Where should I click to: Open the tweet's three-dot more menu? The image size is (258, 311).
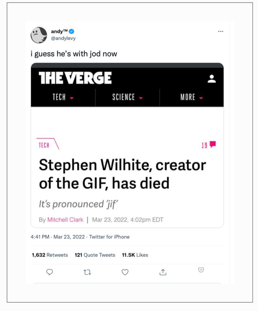click(x=220, y=32)
